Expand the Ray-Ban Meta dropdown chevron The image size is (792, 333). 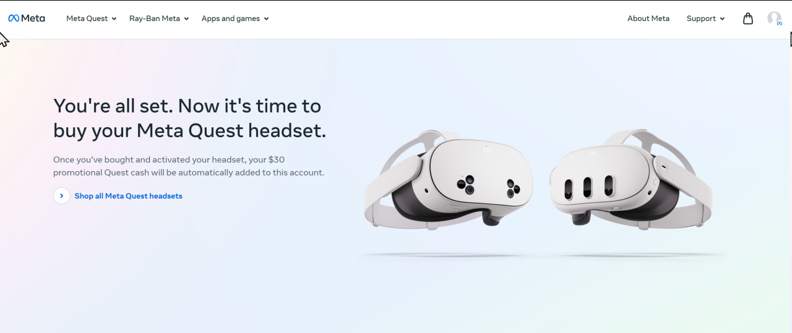(186, 19)
